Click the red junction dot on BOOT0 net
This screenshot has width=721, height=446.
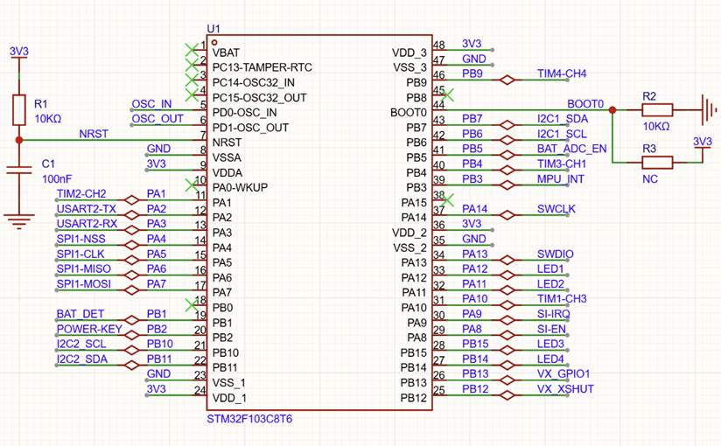point(612,110)
